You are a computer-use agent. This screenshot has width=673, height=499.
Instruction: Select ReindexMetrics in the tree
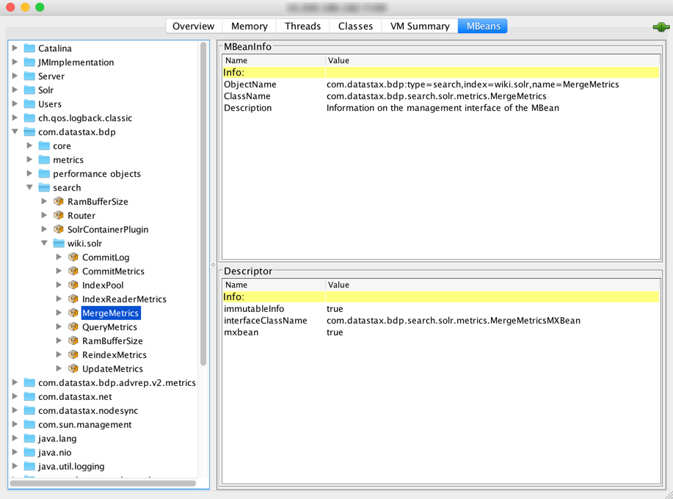pyautogui.click(x=114, y=355)
